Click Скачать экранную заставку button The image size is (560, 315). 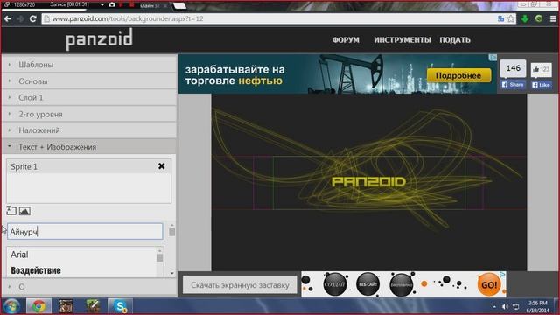pos(240,285)
